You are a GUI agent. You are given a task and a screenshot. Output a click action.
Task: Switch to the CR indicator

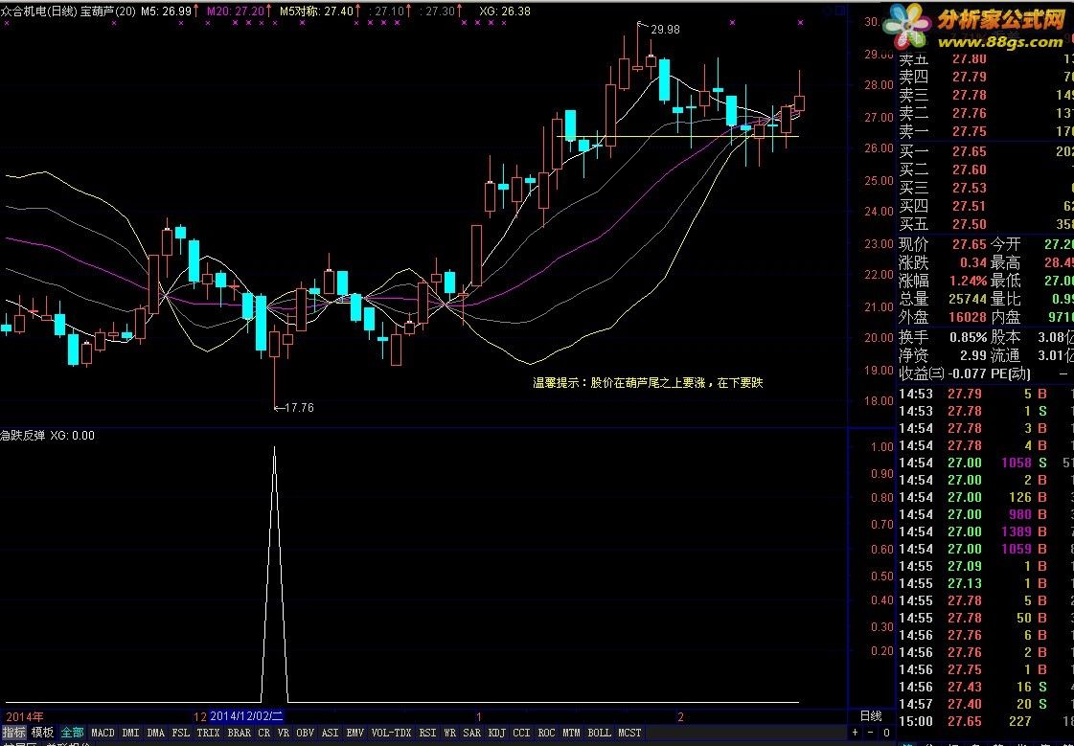[264, 733]
